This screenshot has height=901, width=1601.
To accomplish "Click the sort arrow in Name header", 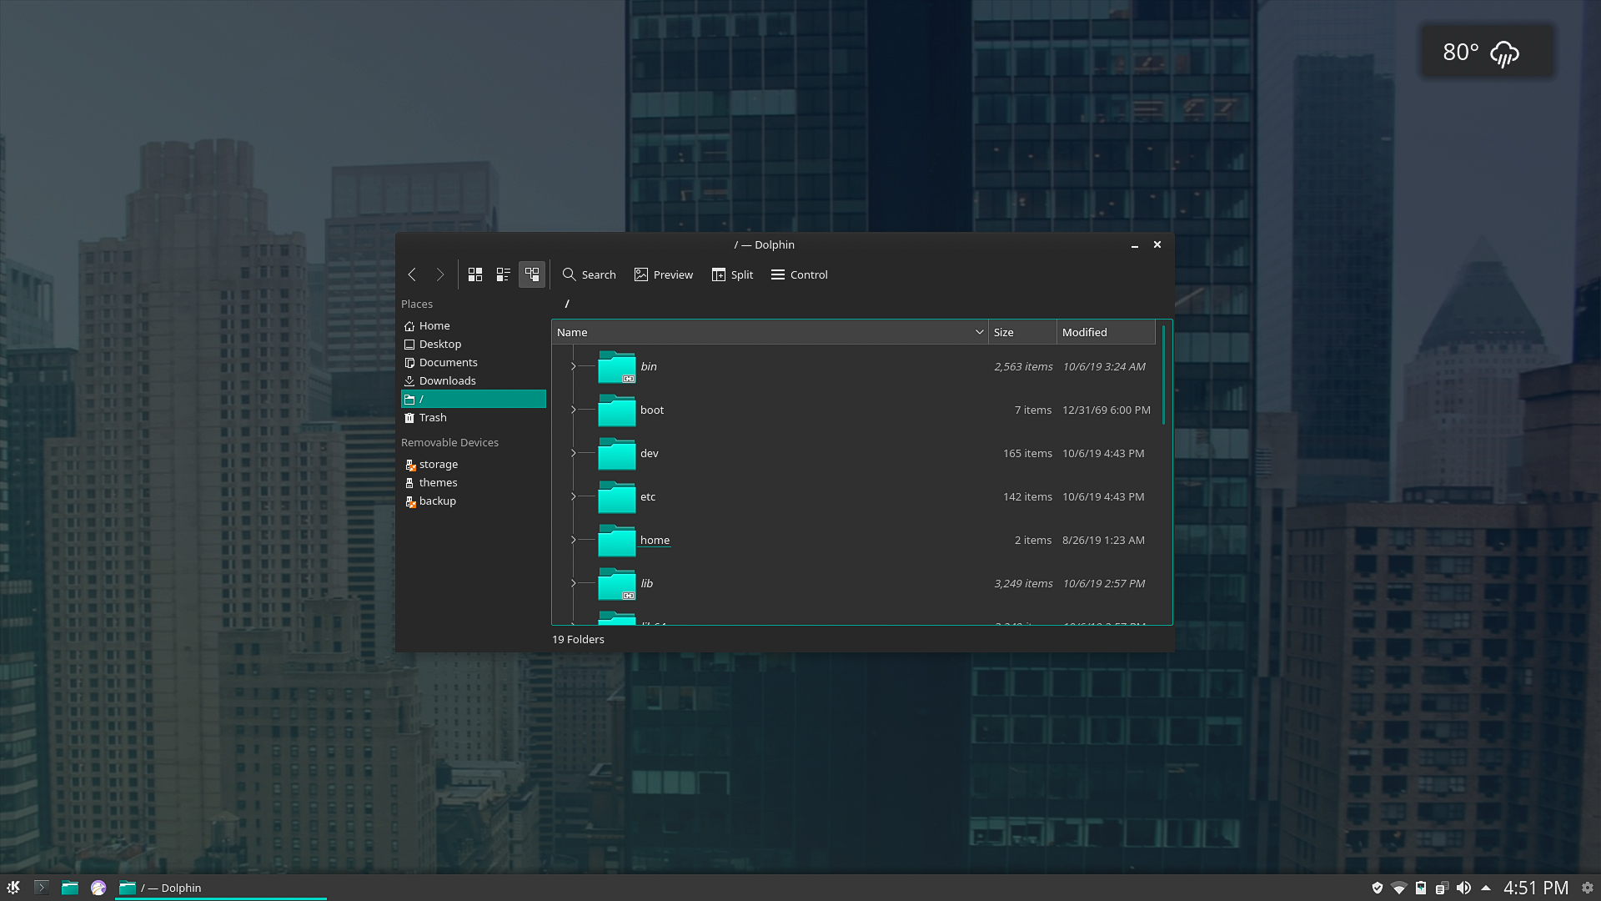I will pyautogui.click(x=980, y=332).
